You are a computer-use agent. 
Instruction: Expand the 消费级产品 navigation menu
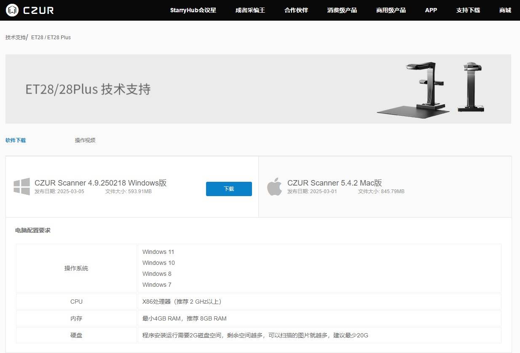pyautogui.click(x=342, y=10)
